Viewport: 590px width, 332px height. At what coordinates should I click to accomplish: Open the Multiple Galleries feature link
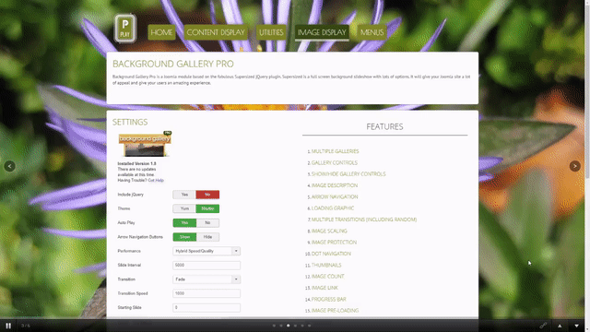click(x=335, y=151)
